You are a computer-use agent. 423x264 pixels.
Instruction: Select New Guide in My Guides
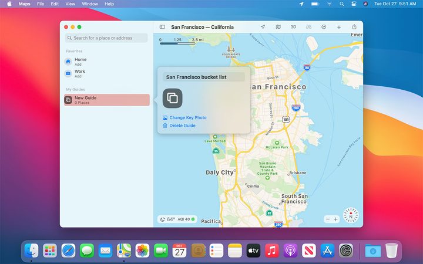tap(106, 100)
